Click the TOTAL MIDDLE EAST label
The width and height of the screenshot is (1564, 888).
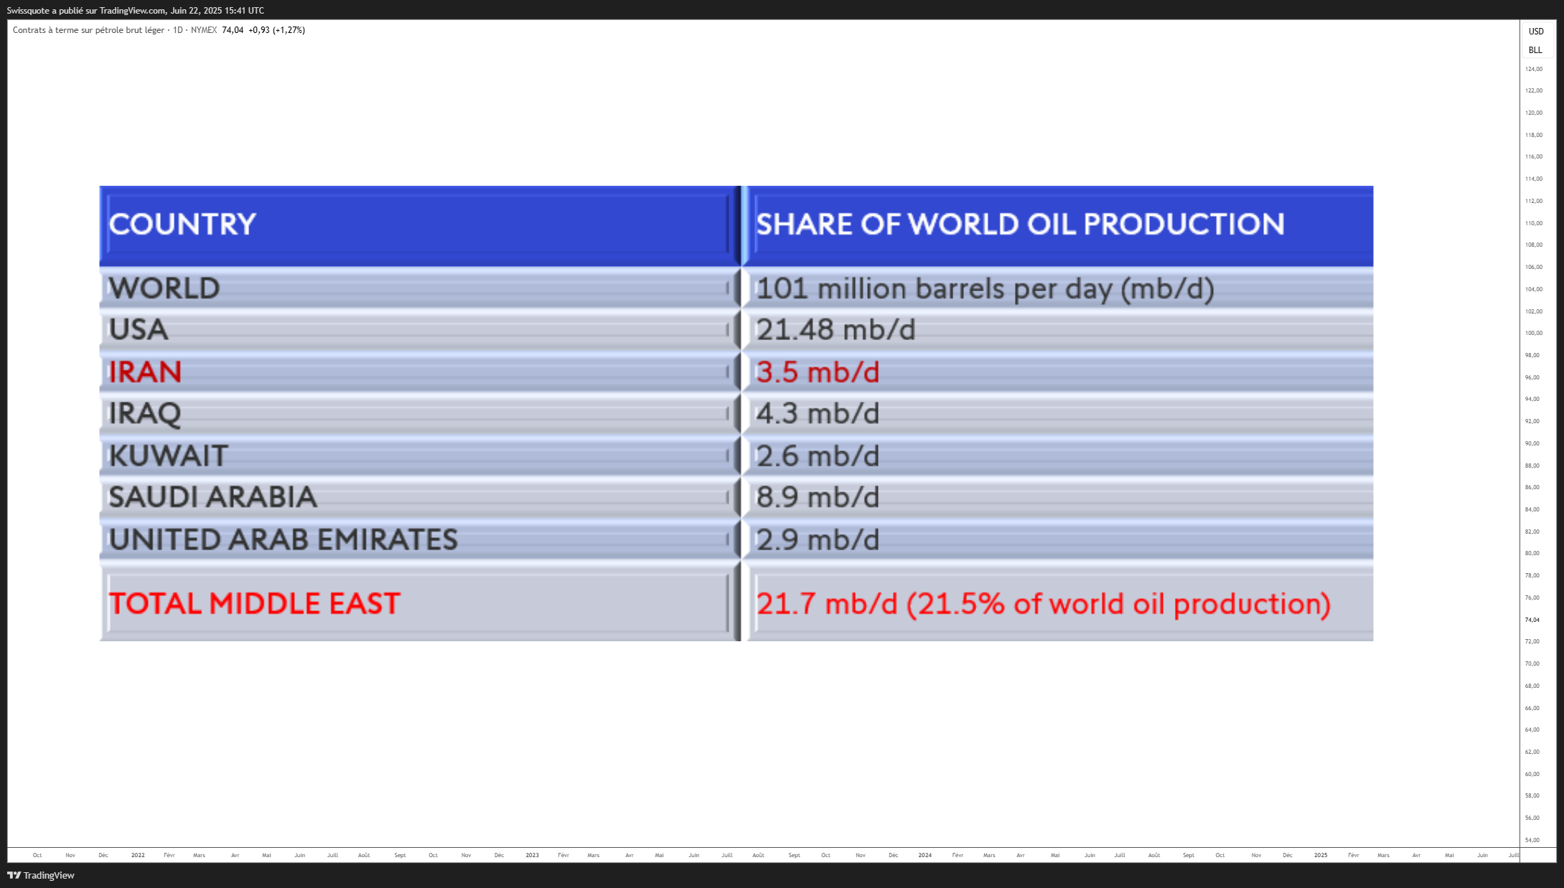point(254,604)
